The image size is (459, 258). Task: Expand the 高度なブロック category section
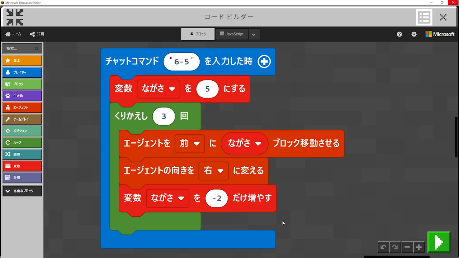(22, 191)
